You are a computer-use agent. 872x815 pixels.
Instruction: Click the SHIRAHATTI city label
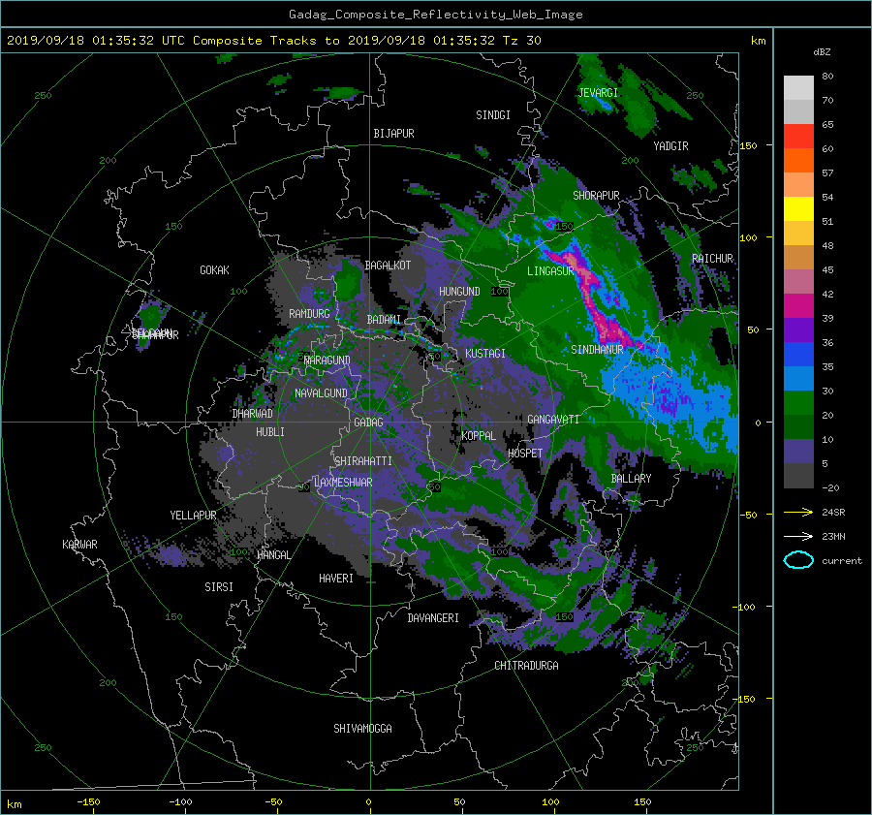click(363, 461)
